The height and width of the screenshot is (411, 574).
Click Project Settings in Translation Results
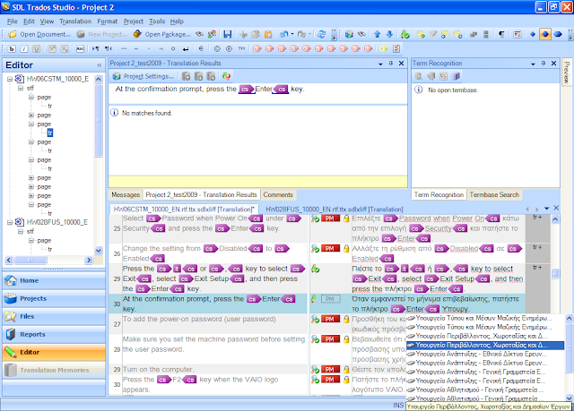coord(143,76)
